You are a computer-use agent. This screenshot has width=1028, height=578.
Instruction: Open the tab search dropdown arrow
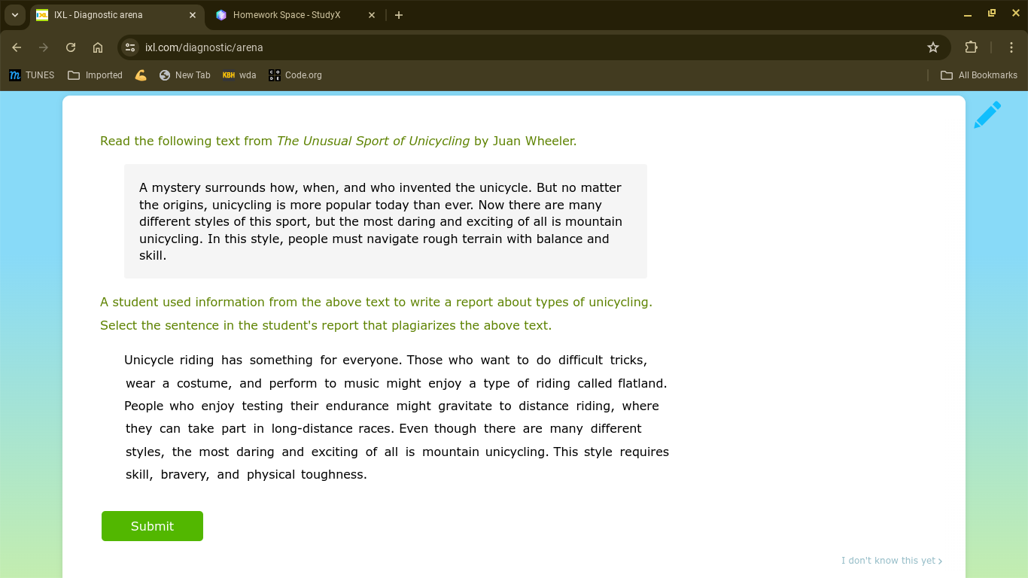pyautogui.click(x=14, y=15)
